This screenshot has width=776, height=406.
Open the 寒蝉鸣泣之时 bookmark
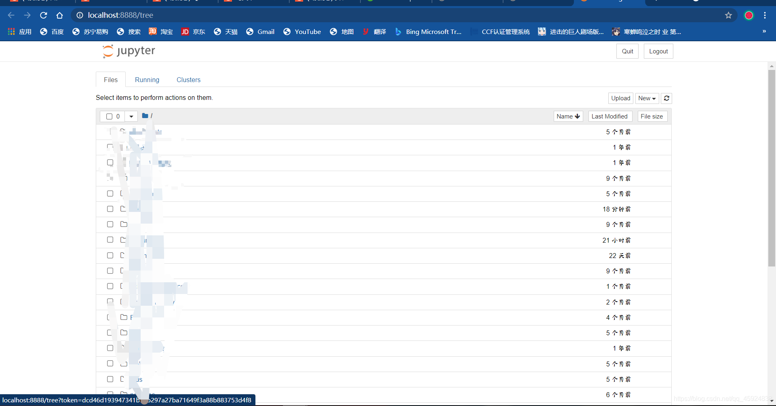(646, 32)
